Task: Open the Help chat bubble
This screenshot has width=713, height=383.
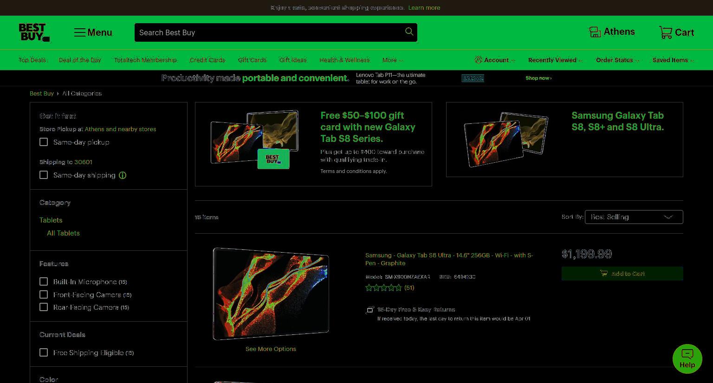Action: click(x=687, y=359)
